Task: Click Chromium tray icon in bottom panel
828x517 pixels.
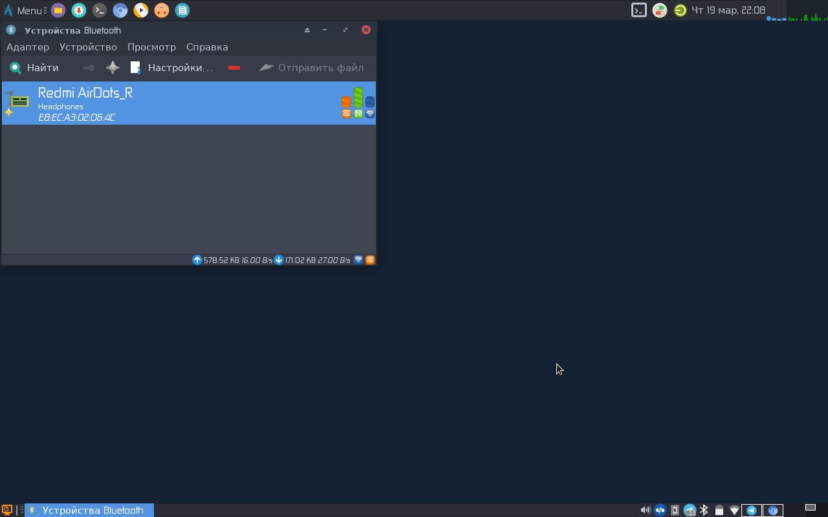Action: [773, 510]
